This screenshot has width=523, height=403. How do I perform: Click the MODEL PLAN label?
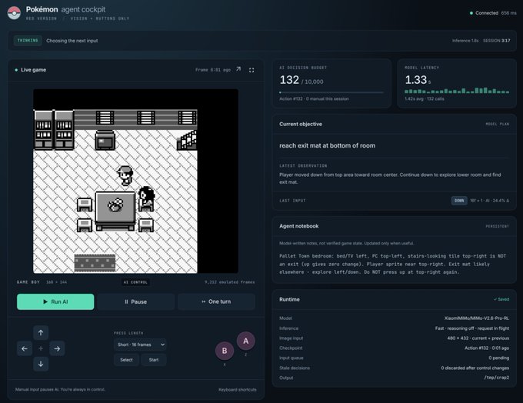tap(498, 124)
